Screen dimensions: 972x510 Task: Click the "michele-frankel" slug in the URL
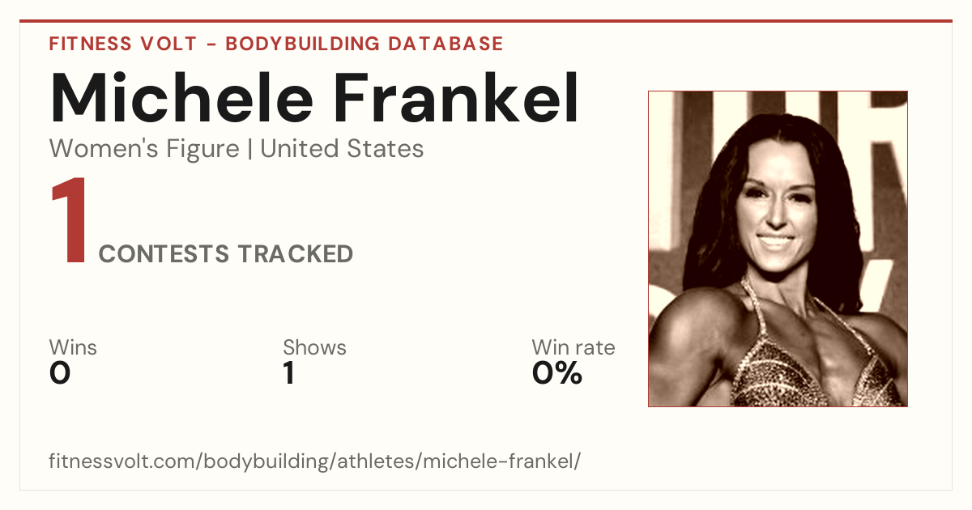[x=498, y=461]
